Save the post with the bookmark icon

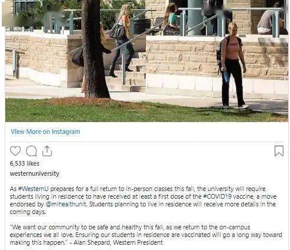pos(279,151)
